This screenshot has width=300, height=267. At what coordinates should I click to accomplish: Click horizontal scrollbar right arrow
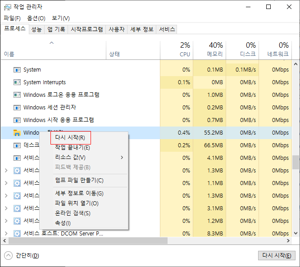[x=288, y=240]
